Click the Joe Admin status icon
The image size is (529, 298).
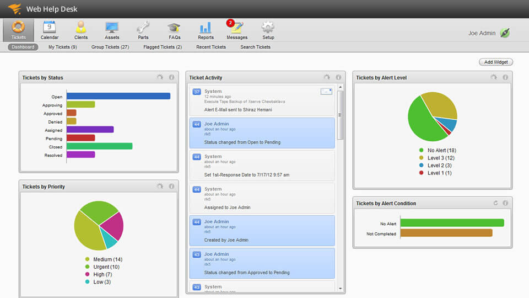point(505,33)
